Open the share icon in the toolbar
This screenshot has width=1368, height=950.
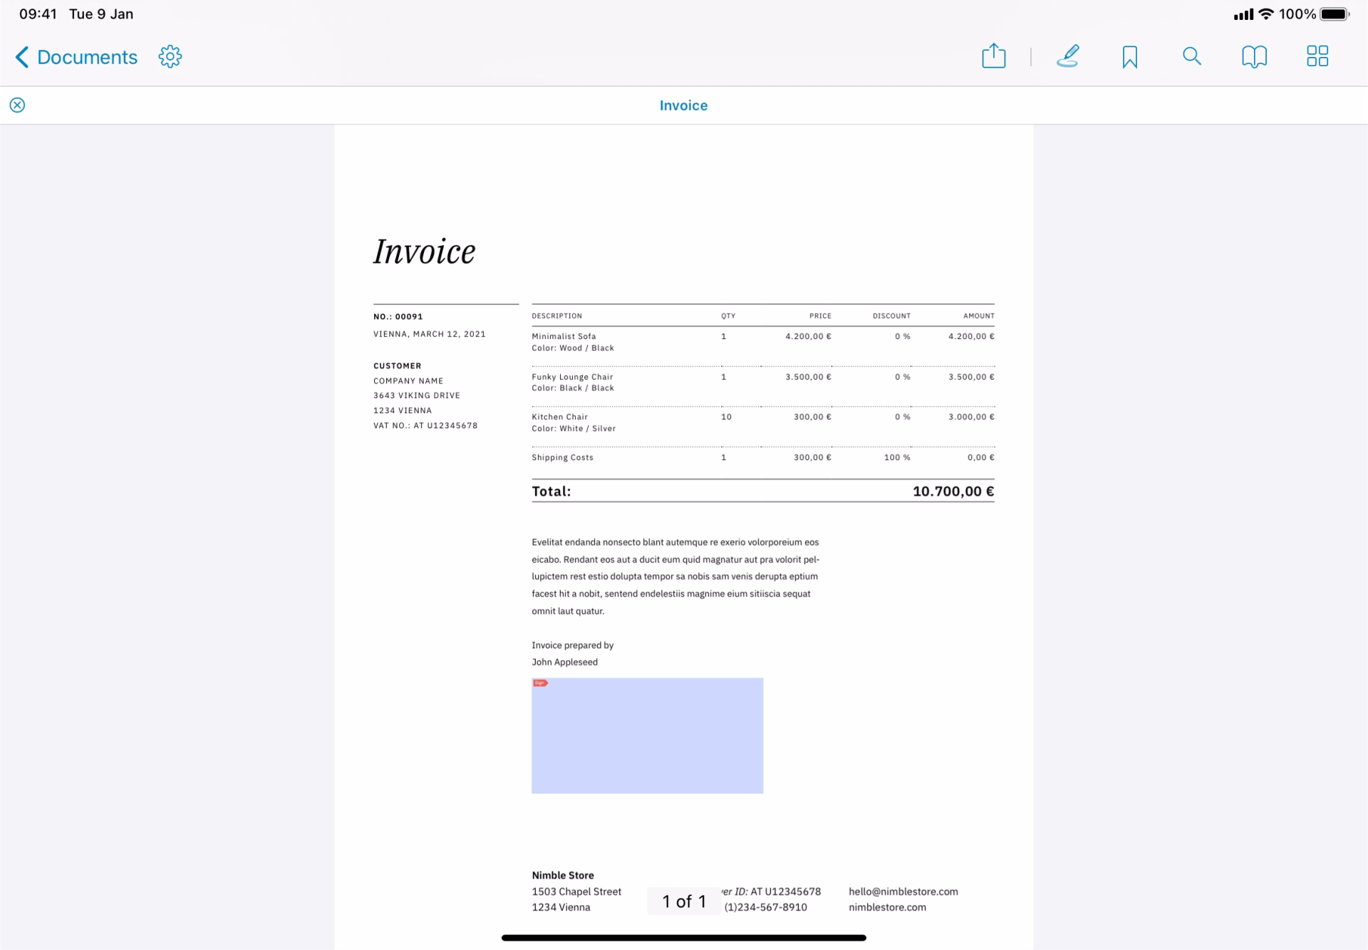993,56
